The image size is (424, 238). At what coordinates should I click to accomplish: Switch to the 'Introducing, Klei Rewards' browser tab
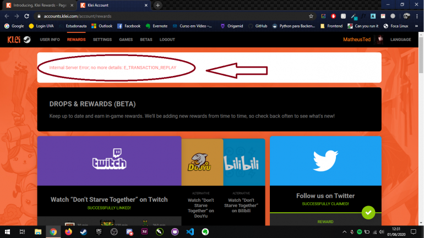37,5
